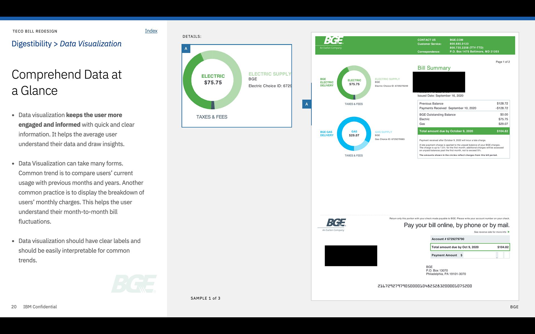Click the green 'Total amount due by October 9, 2020' row
The width and height of the screenshot is (535, 334).
pyautogui.click(x=464, y=131)
